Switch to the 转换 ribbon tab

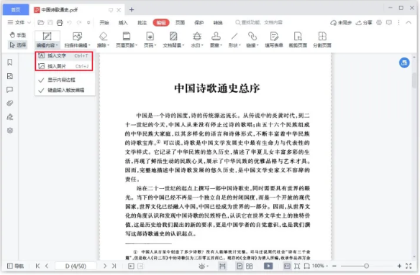(x=218, y=23)
